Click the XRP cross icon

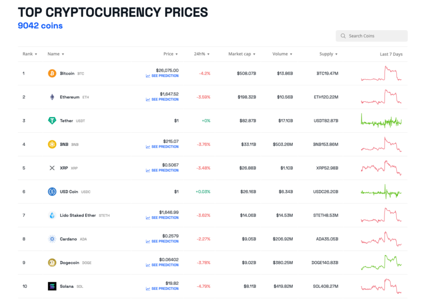click(52, 168)
